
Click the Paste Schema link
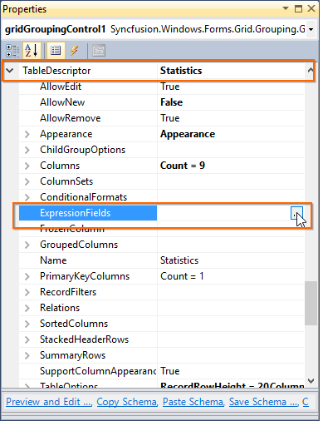click(193, 402)
